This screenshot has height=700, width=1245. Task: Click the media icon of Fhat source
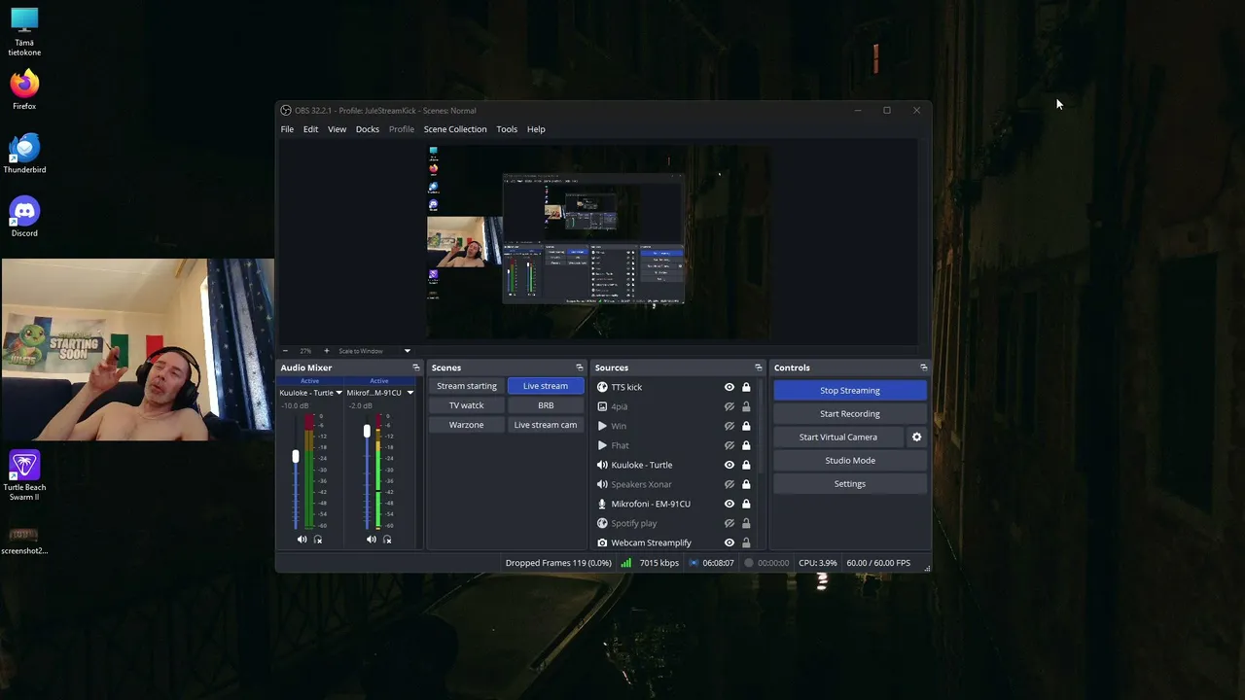602,445
